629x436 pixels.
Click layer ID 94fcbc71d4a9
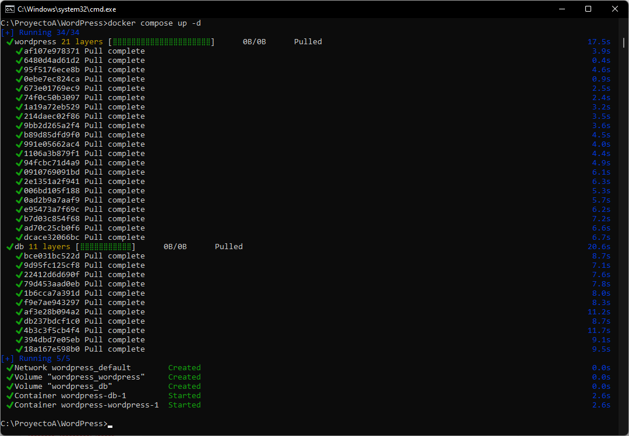coord(52,163)
